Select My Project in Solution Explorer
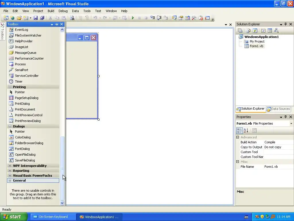 pyautogui.click(x=257, y=41)
